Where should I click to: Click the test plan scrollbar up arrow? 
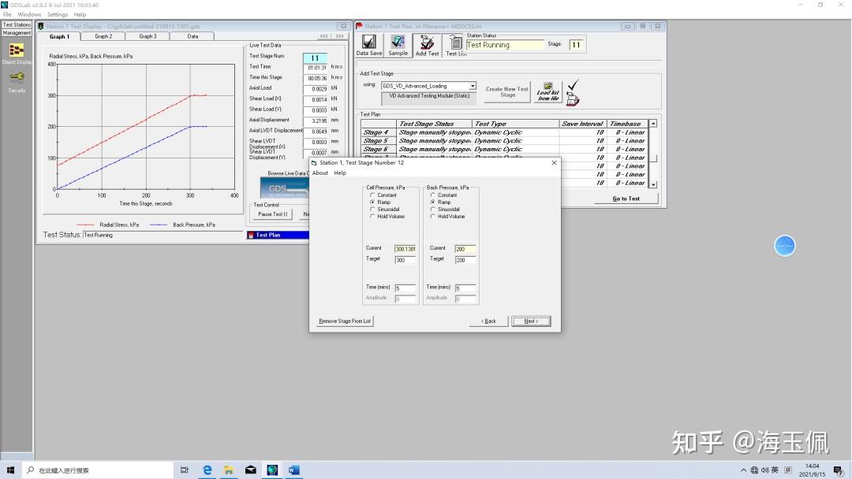point(653,124)
